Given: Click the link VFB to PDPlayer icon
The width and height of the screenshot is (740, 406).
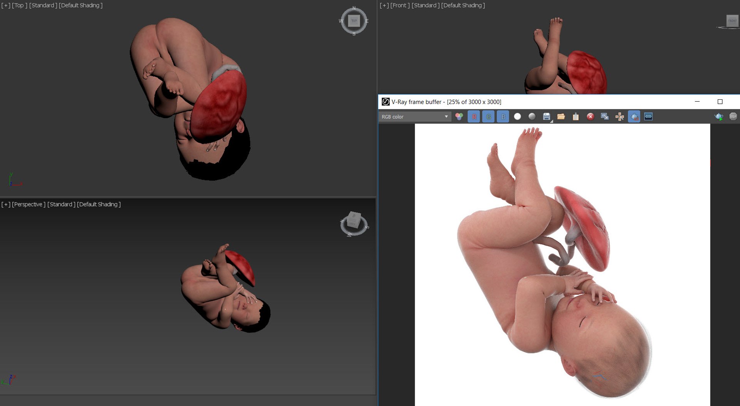Looking at the screenshot, I should pyautogui.click(x=649, y=117).
